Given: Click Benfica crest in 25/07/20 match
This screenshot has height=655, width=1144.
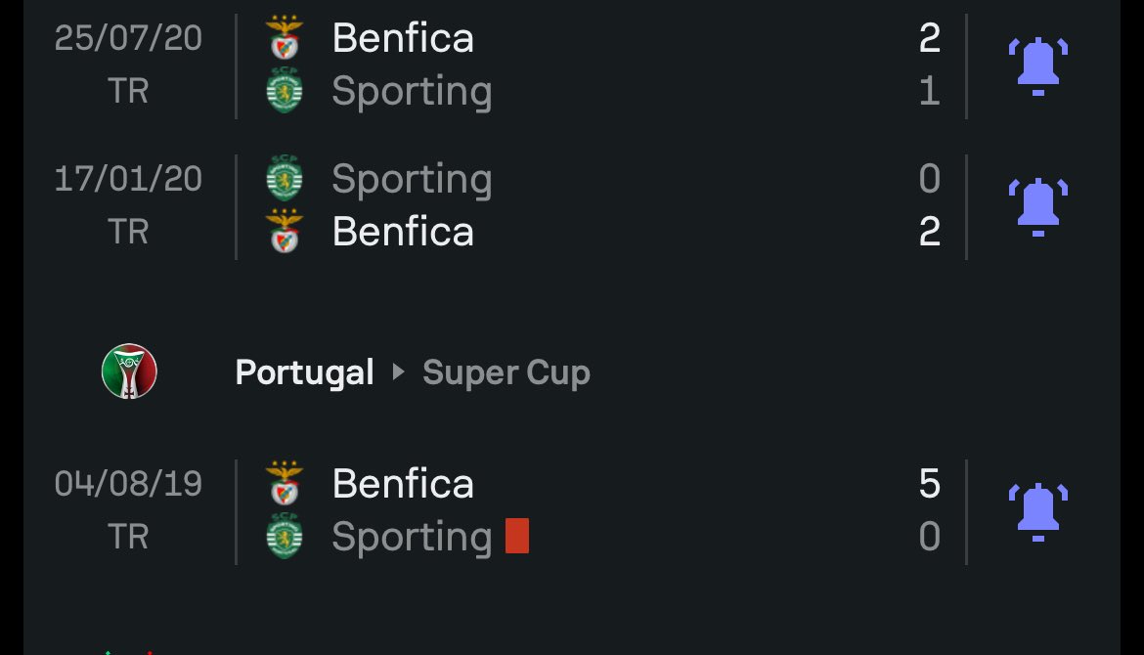Looking at the screenshot, I should (x=285, y=37).
